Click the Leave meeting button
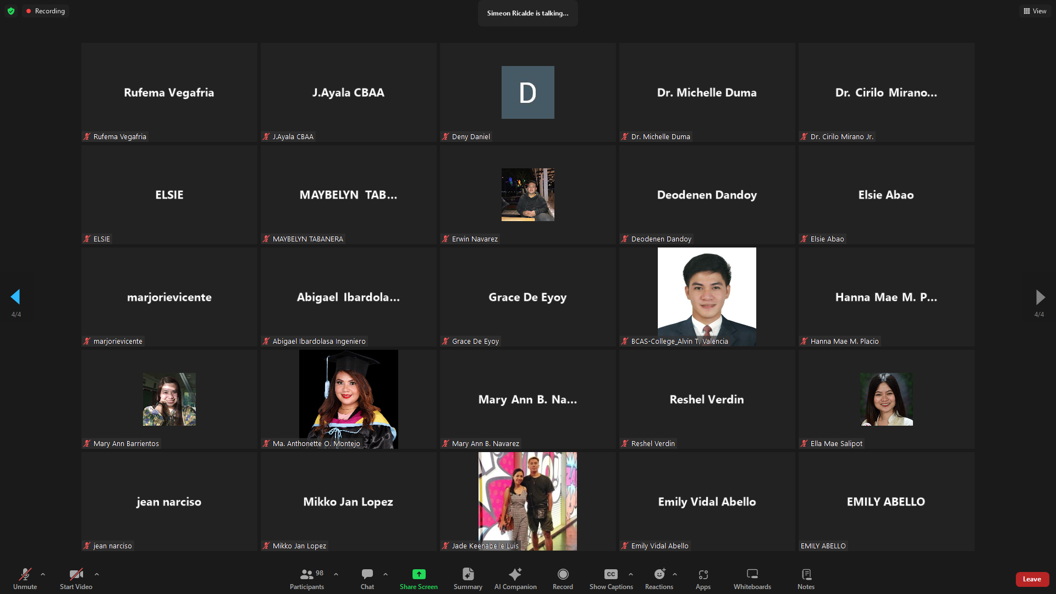 tap(1032, 579)
